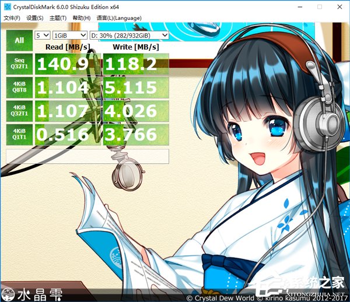Open the 帮助(H) menu
This screenshot has width=350, height=302.
pos(82,18)
